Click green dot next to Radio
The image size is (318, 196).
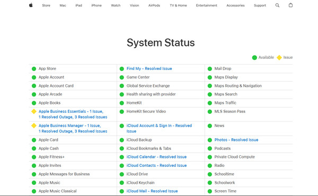pyautogui.click(x=210, y=166)
